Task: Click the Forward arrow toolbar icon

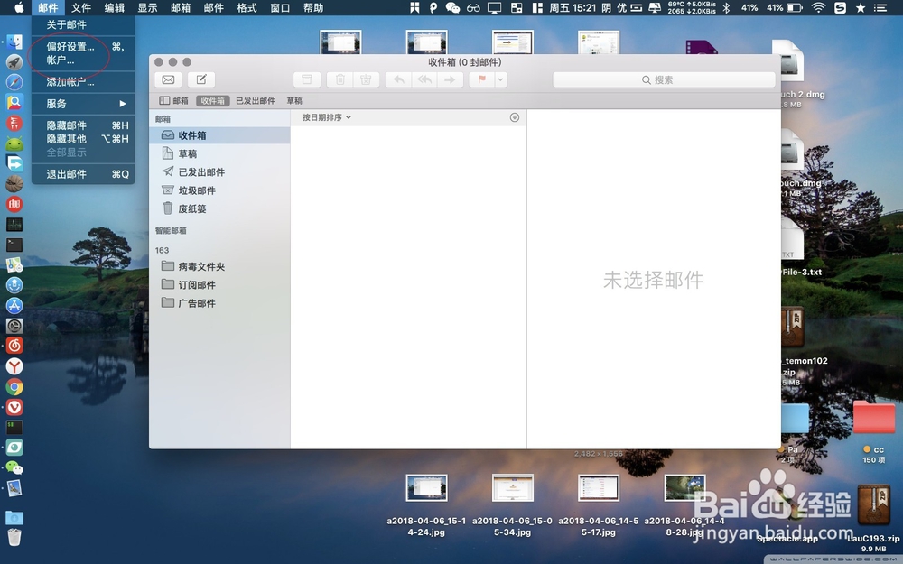Action: pyautogui.click(x=450, y=79)
